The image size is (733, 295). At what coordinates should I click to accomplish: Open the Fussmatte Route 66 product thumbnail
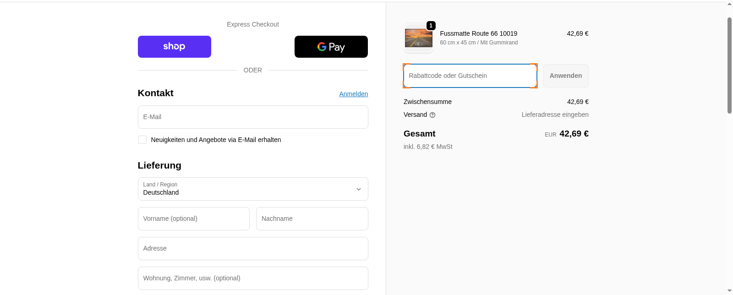(x=418, y=38)
